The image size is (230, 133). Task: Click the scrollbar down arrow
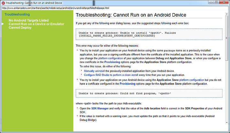click(226, 122)
